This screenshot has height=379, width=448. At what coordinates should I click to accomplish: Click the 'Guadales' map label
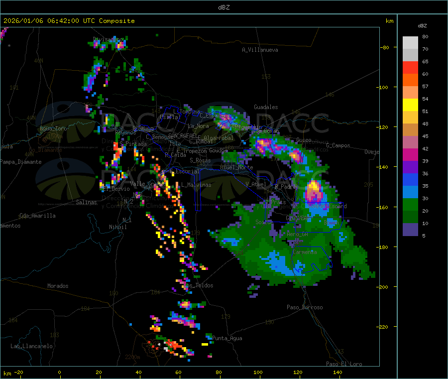[x=266, y=107]
